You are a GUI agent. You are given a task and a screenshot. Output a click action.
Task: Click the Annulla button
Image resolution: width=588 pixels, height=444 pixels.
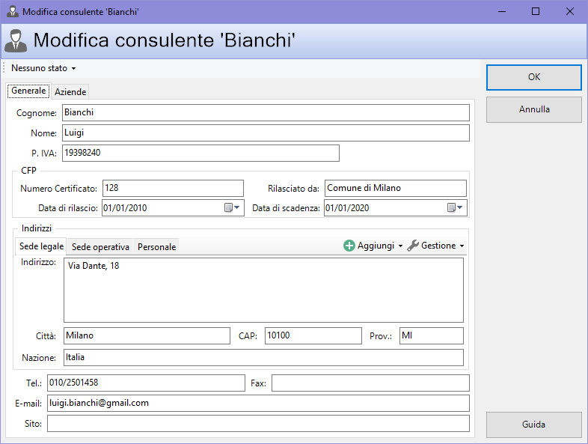pyautogui.click(x=533, y=109)
